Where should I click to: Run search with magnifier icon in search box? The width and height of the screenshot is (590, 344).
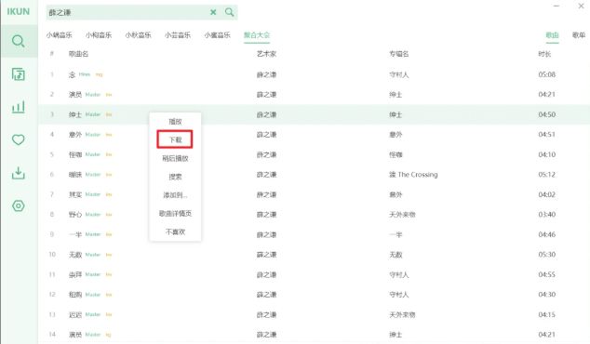[229, 12]
